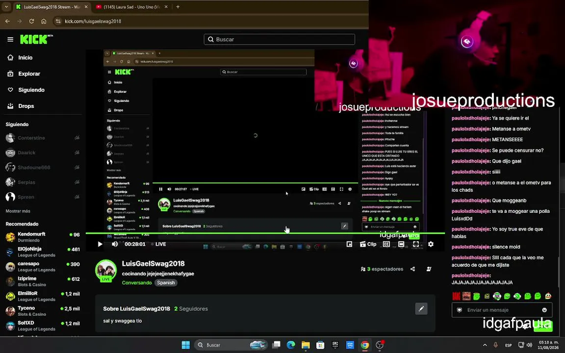Create a Clip of the stream
565x353 pixels.
click(x=368, y=244)
